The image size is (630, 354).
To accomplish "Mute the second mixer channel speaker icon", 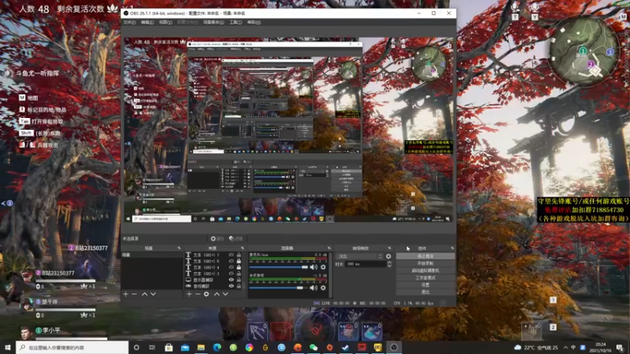I will [x=313, y=287].
